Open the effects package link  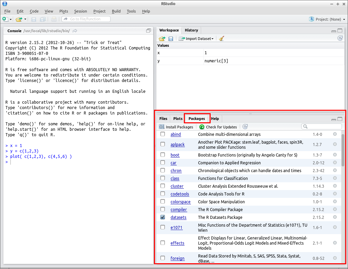pos(177,243)
